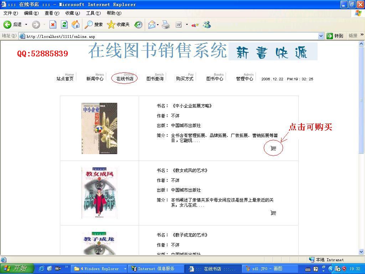Viewport: 365px width, 274px height.
Task: Open the 帮助(H) menu
Action: tap(114, 13)
